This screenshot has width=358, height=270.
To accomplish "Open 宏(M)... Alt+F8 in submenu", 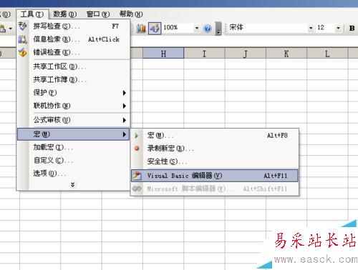I will (x=215, y=136).
